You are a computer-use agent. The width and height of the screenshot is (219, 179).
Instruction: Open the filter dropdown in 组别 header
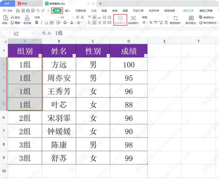click(40, 56)
